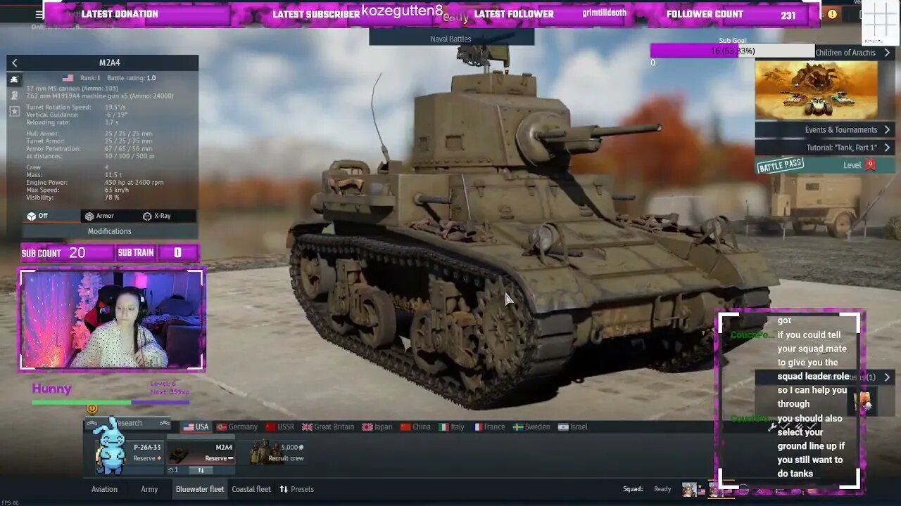
Task: Open crew Presets
Action: tap(296, 489)
